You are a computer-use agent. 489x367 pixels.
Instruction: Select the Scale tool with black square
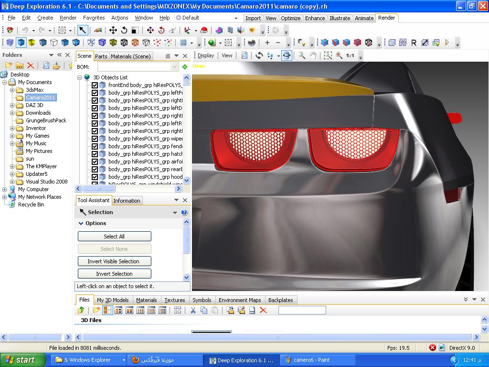click(135, 30)
